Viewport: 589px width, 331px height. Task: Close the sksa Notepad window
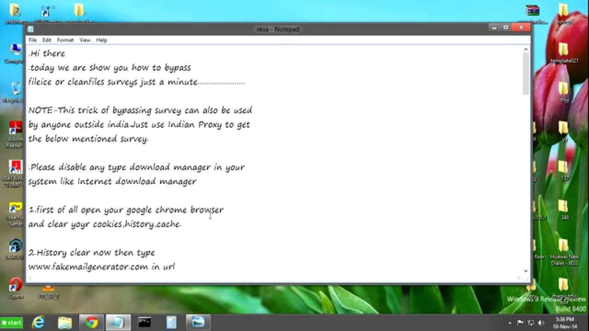[521, 28]
